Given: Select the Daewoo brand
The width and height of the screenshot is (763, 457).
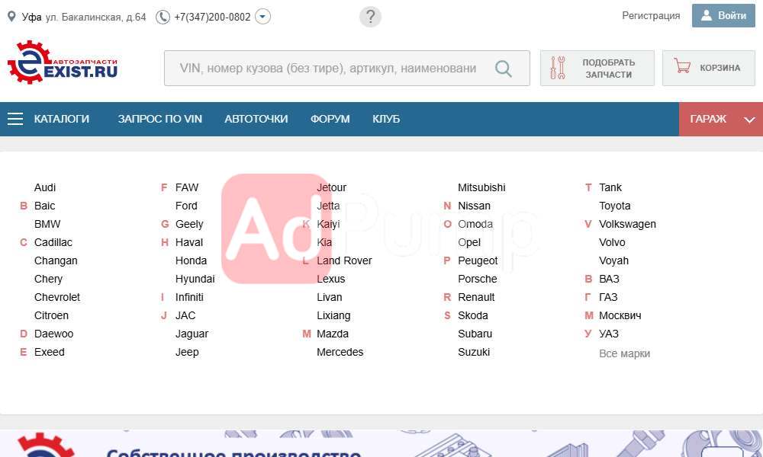Looking at the screenshot, I should pyautogui.click(x=53, y=334).
